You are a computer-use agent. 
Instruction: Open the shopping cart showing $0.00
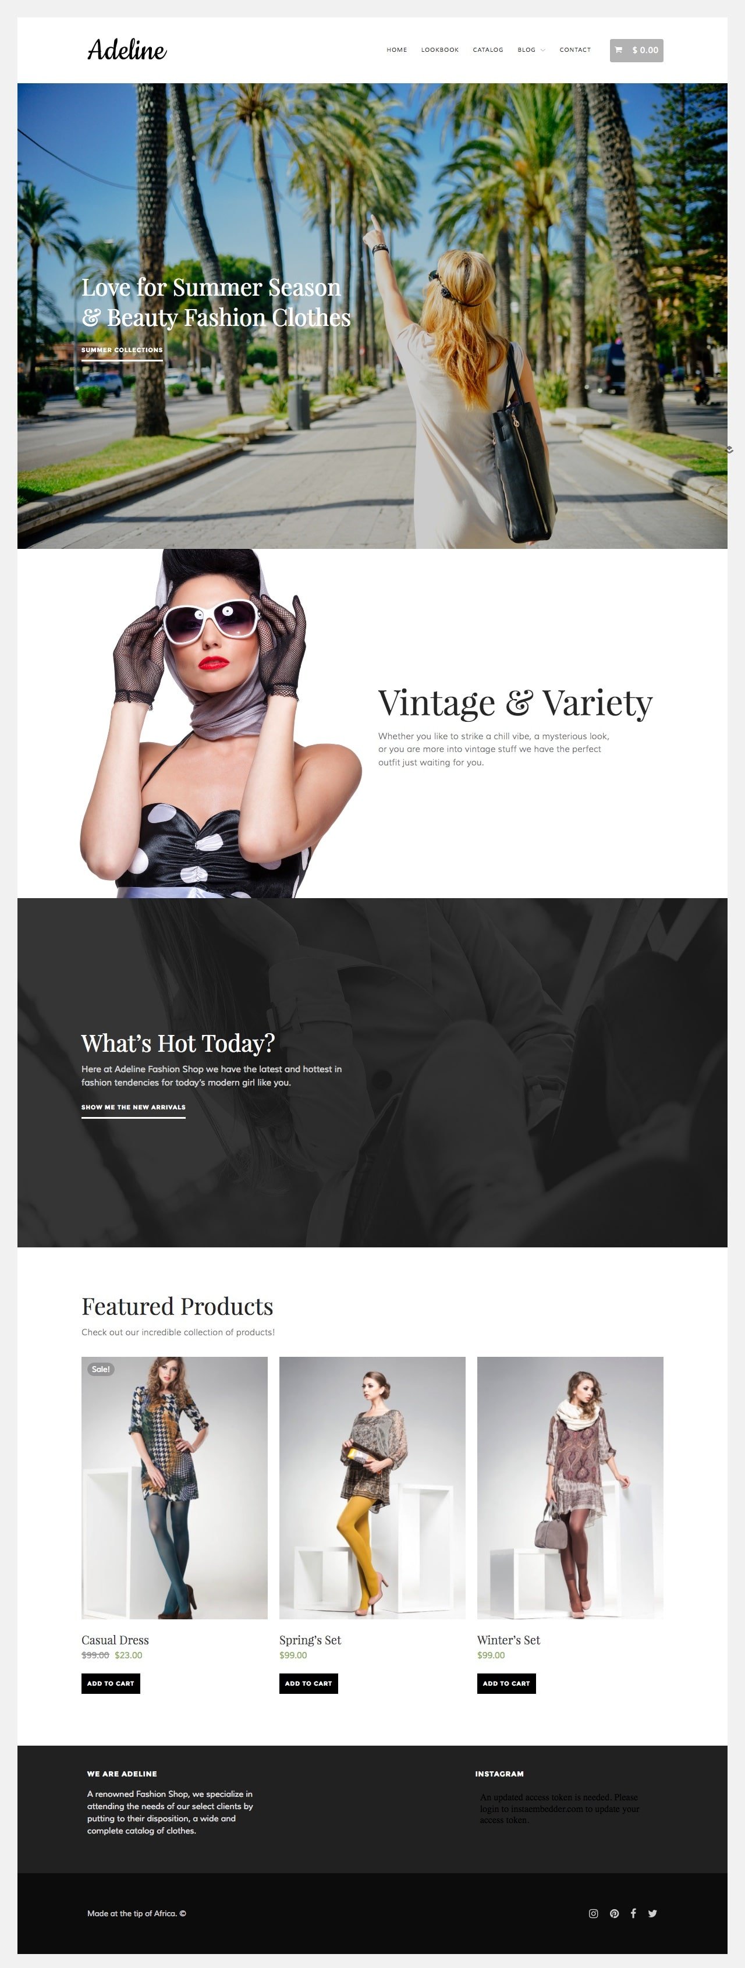point(636,51)
